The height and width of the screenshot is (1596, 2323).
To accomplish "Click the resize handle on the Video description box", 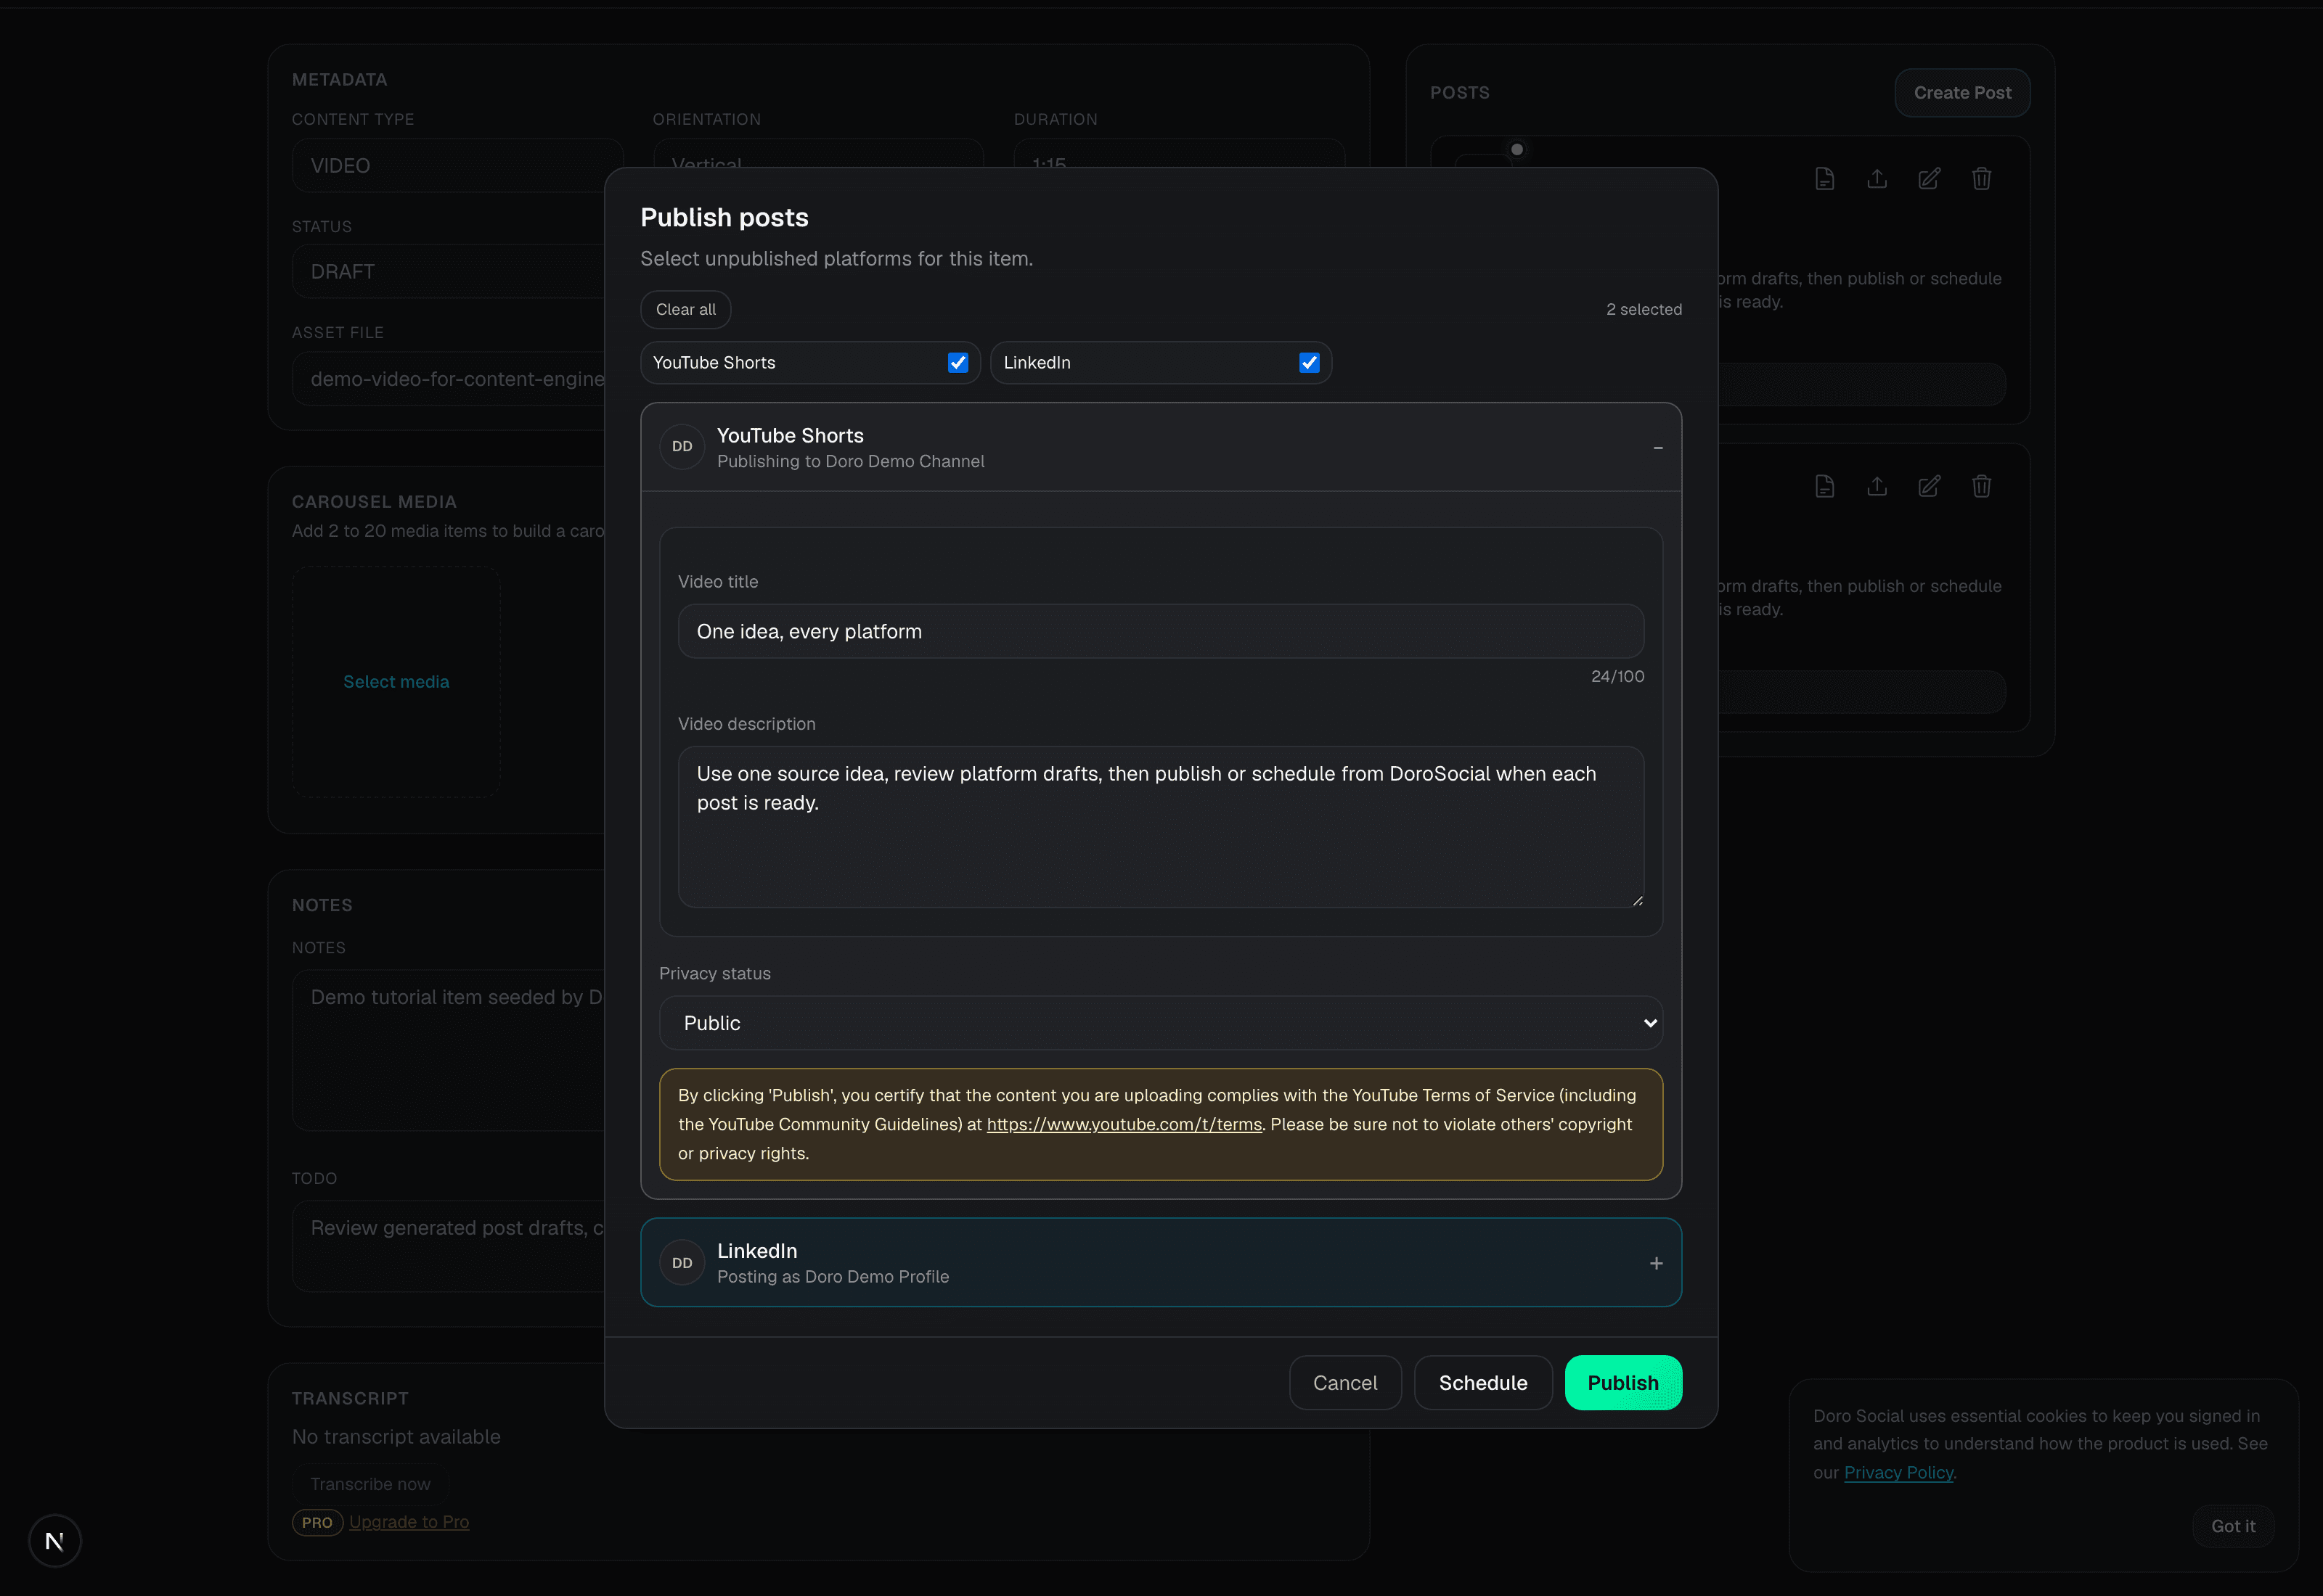I will pos(1637,901).
